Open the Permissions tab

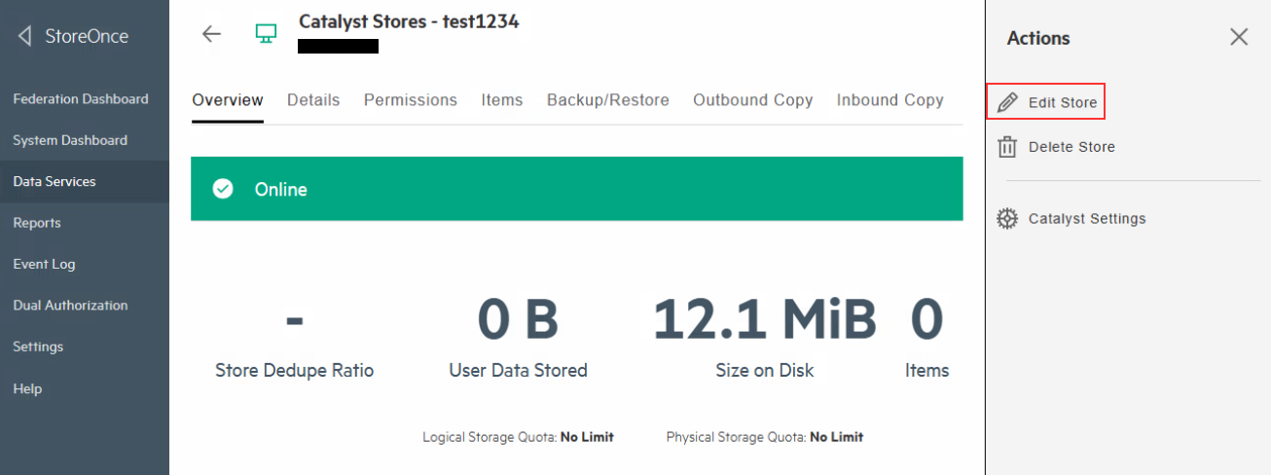tap(411, 100)
